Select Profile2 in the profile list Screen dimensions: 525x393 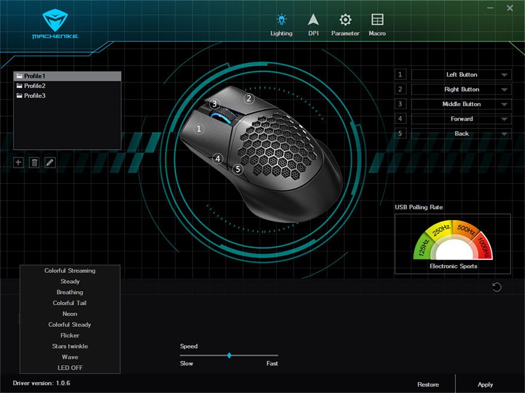pyautogui.click(x=67, y=86)
